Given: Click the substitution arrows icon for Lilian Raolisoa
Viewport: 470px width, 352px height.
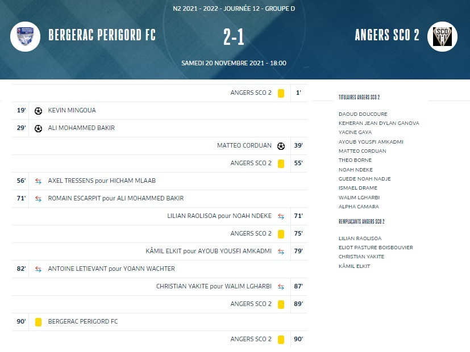Looking at the screenshot, I should click(x=281, y=216).
